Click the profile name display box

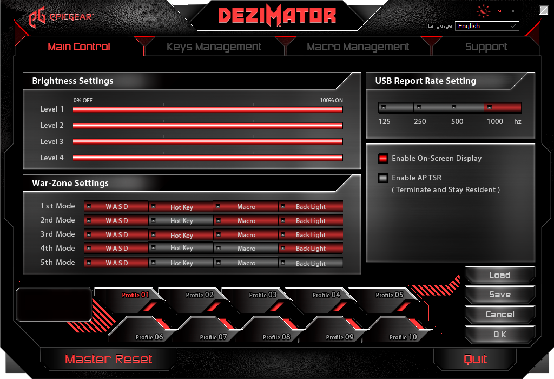pos(54,304)
